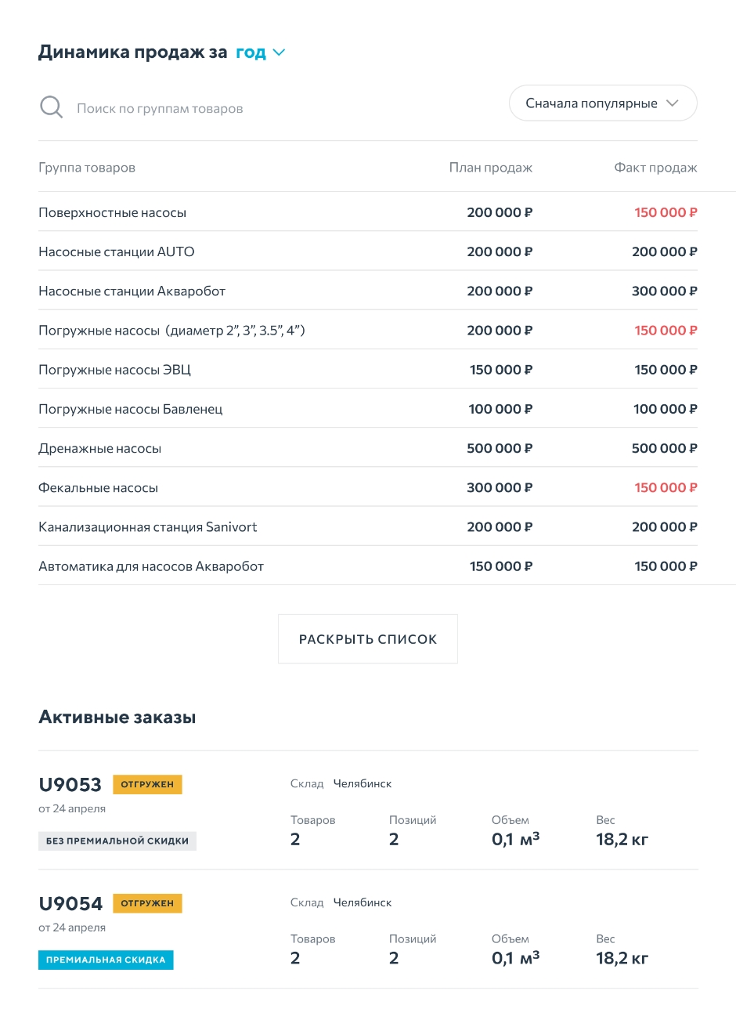Click the search magnifier icon

point(51,107)
